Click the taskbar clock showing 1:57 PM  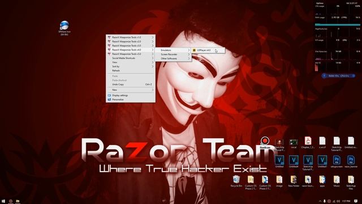click(x=346, y=201)
